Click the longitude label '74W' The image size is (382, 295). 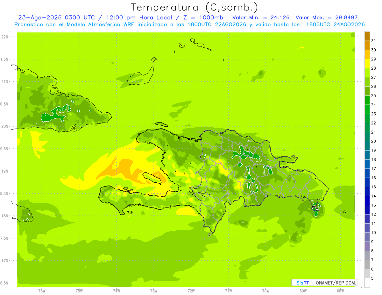click(x=117, y=291)
